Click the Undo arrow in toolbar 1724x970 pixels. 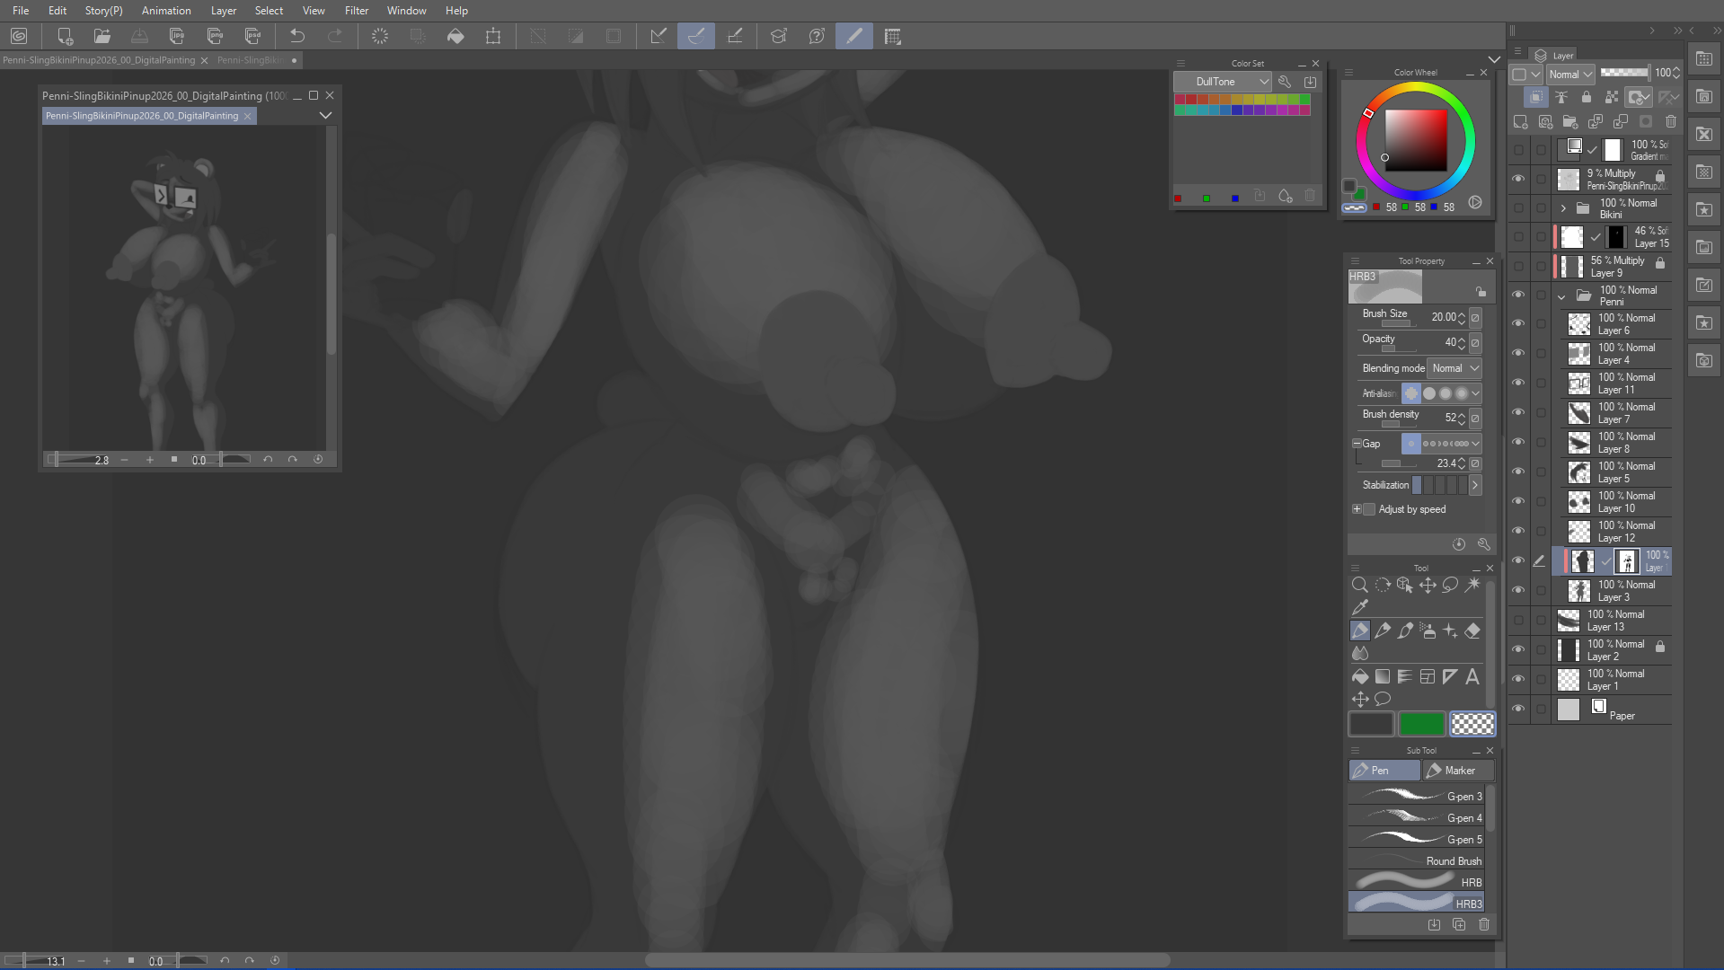coord(297,37)
